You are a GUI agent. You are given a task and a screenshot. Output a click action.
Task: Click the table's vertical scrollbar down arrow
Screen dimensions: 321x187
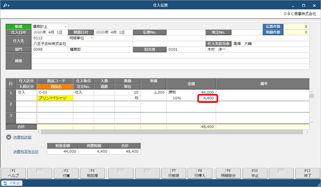312,122
